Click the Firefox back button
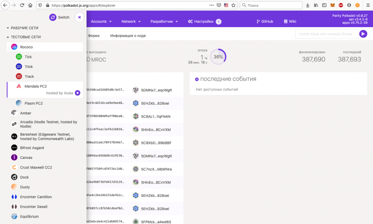Viewport: 373px width, 224px height. pyautogui.click(x=5, y=5)
